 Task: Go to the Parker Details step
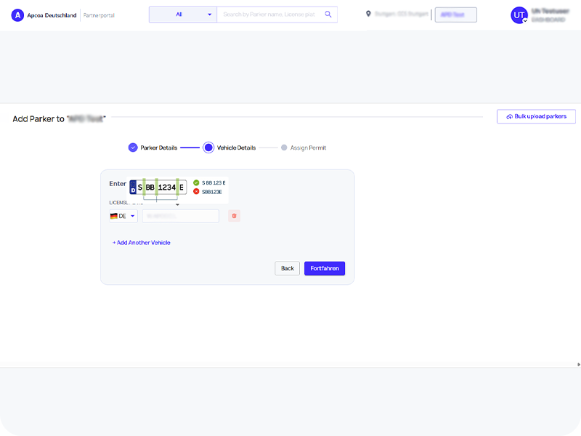[133, 148]
